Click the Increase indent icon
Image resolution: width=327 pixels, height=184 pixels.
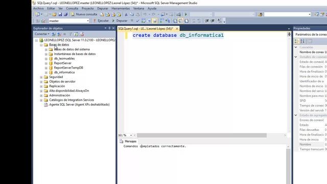pos(213,20)
